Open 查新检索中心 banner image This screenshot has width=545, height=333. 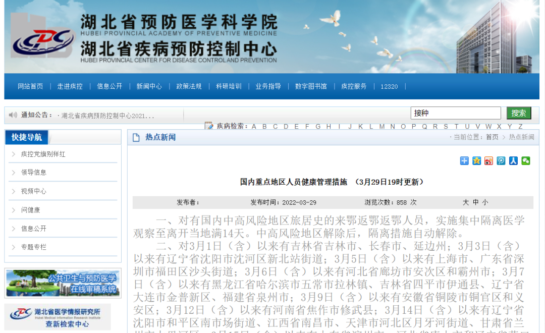point(58,316)
